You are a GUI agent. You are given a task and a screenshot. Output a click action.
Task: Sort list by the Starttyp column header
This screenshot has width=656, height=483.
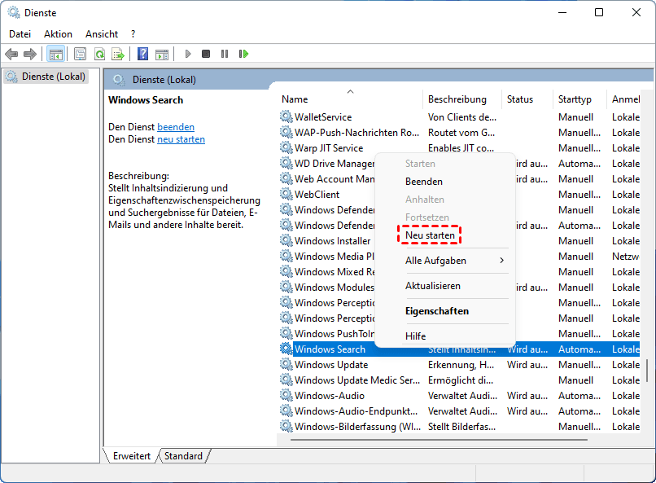(575, 99)
